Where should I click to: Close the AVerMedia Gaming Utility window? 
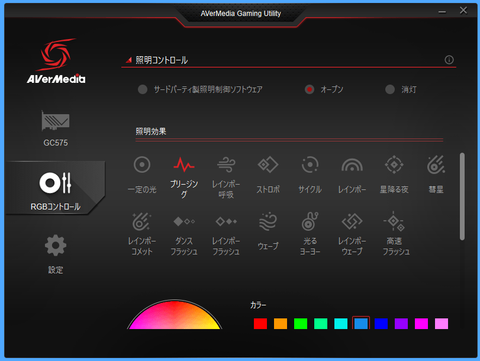click(463, 11)
